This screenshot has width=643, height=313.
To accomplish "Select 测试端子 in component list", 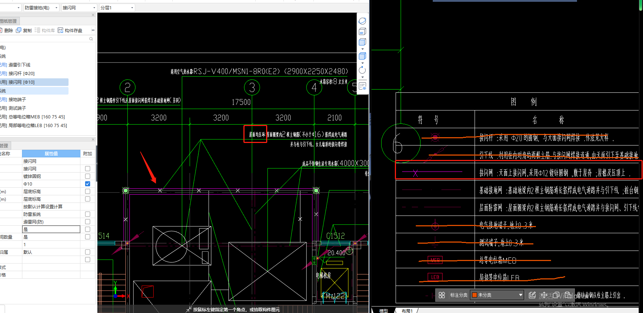I will (x=17, y=108).
